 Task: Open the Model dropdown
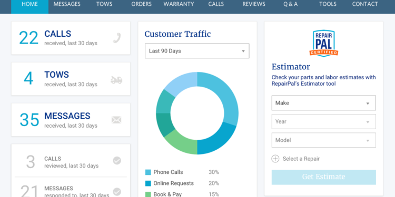tap(324, 140)
